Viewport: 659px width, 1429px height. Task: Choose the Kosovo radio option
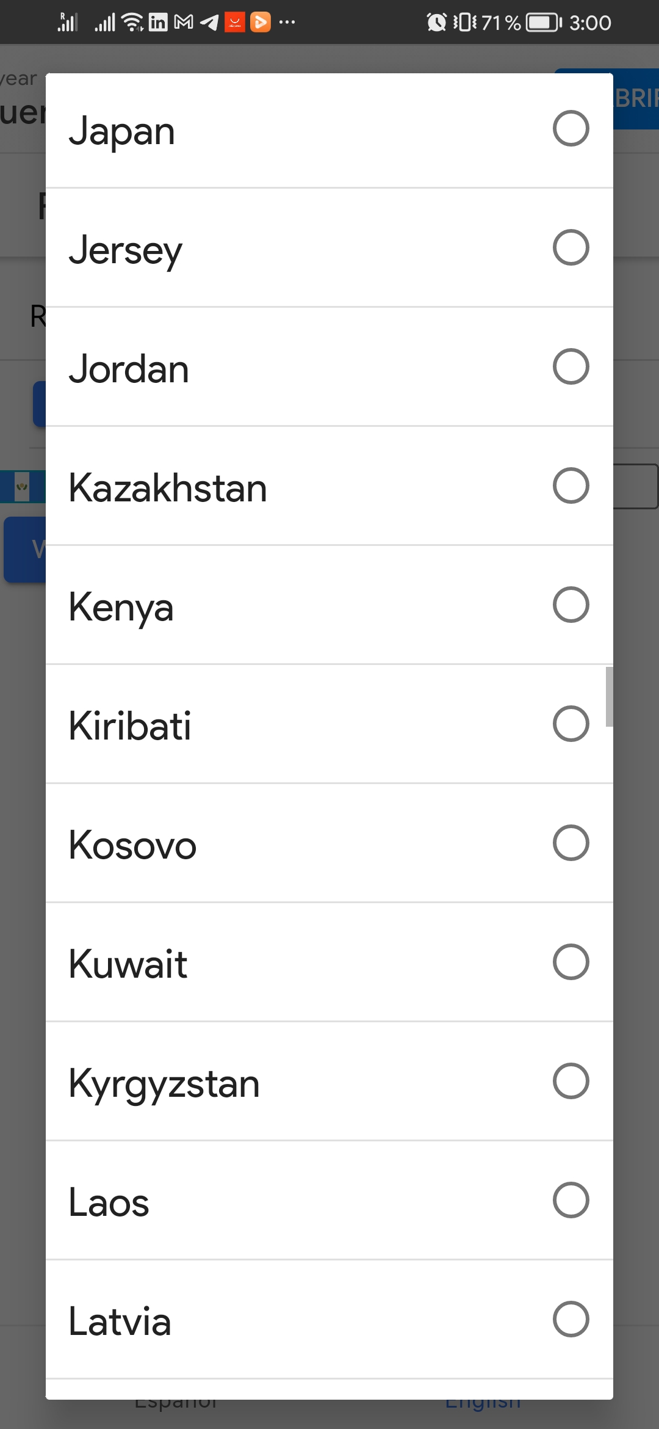coord(571,843)
